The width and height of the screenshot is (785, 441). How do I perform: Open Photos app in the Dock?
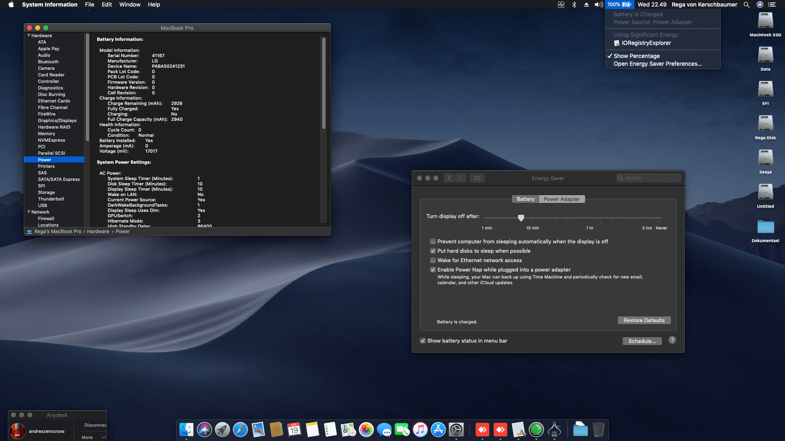(366, 430)
